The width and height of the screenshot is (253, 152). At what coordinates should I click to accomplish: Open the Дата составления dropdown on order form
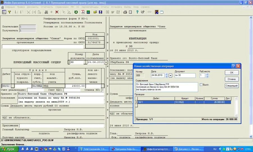[x=106, y=62]
